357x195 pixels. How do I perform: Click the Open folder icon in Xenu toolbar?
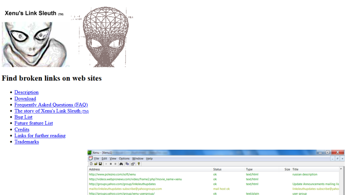(96, 164)
